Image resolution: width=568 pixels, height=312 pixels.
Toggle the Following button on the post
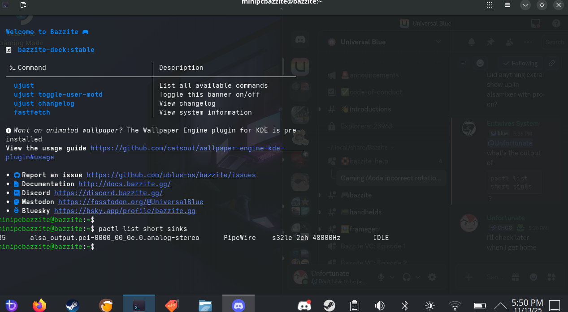pos(520,63)
